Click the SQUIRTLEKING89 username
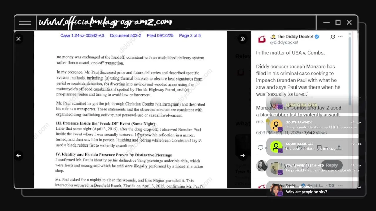The image size is (376, 211). pyautogui.click(x=300, y=144)
